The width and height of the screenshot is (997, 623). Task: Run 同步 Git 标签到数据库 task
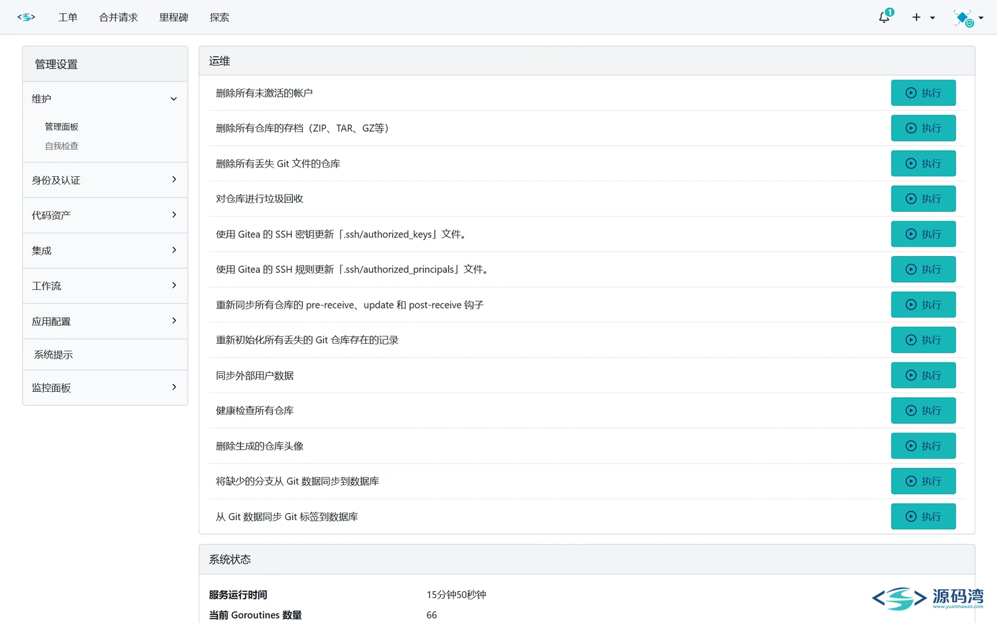pos(923,516)
